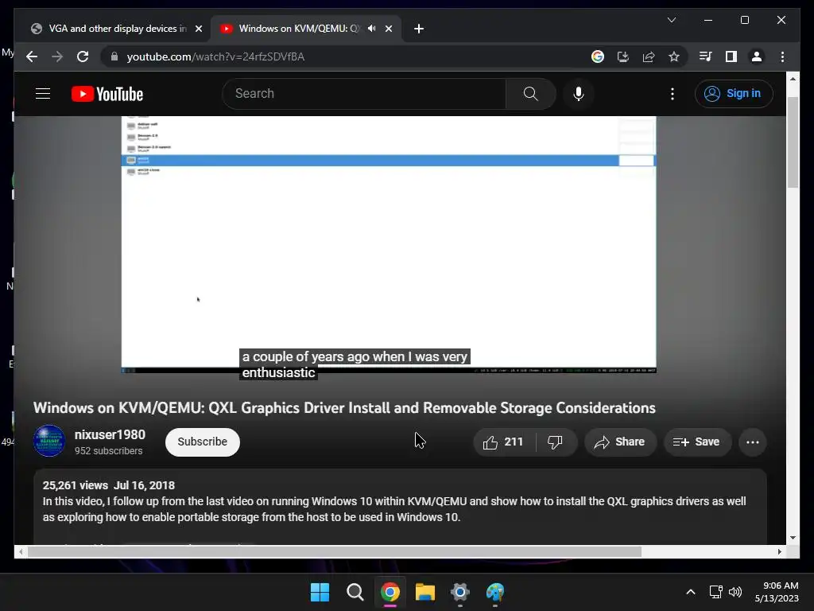814x611 pixels.
Task: Click the horizontal scroll right arrow
Action: [x=779, y=552]
